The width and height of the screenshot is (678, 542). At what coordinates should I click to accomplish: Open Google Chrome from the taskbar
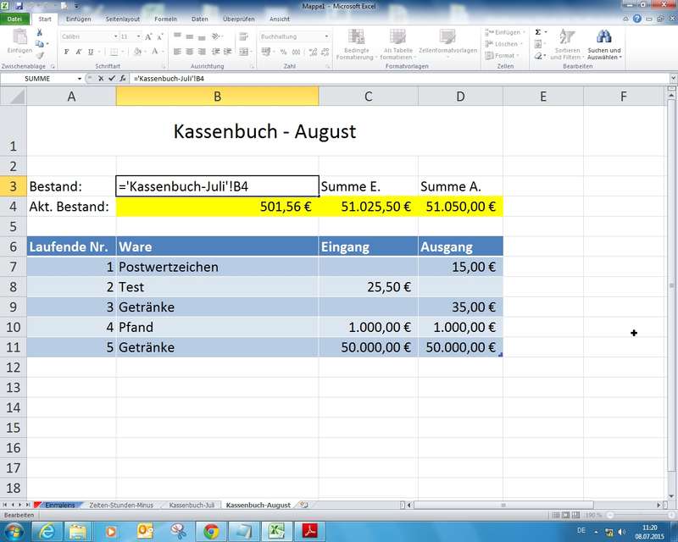click(209, 530)
